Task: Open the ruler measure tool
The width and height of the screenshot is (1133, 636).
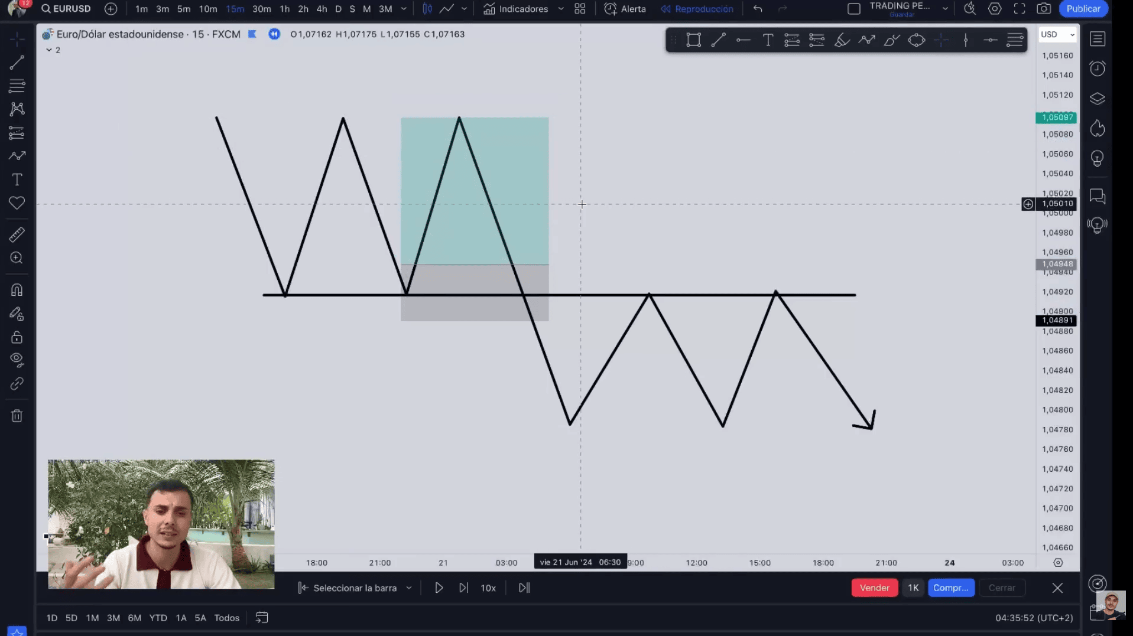Action: tap(17, 235)
